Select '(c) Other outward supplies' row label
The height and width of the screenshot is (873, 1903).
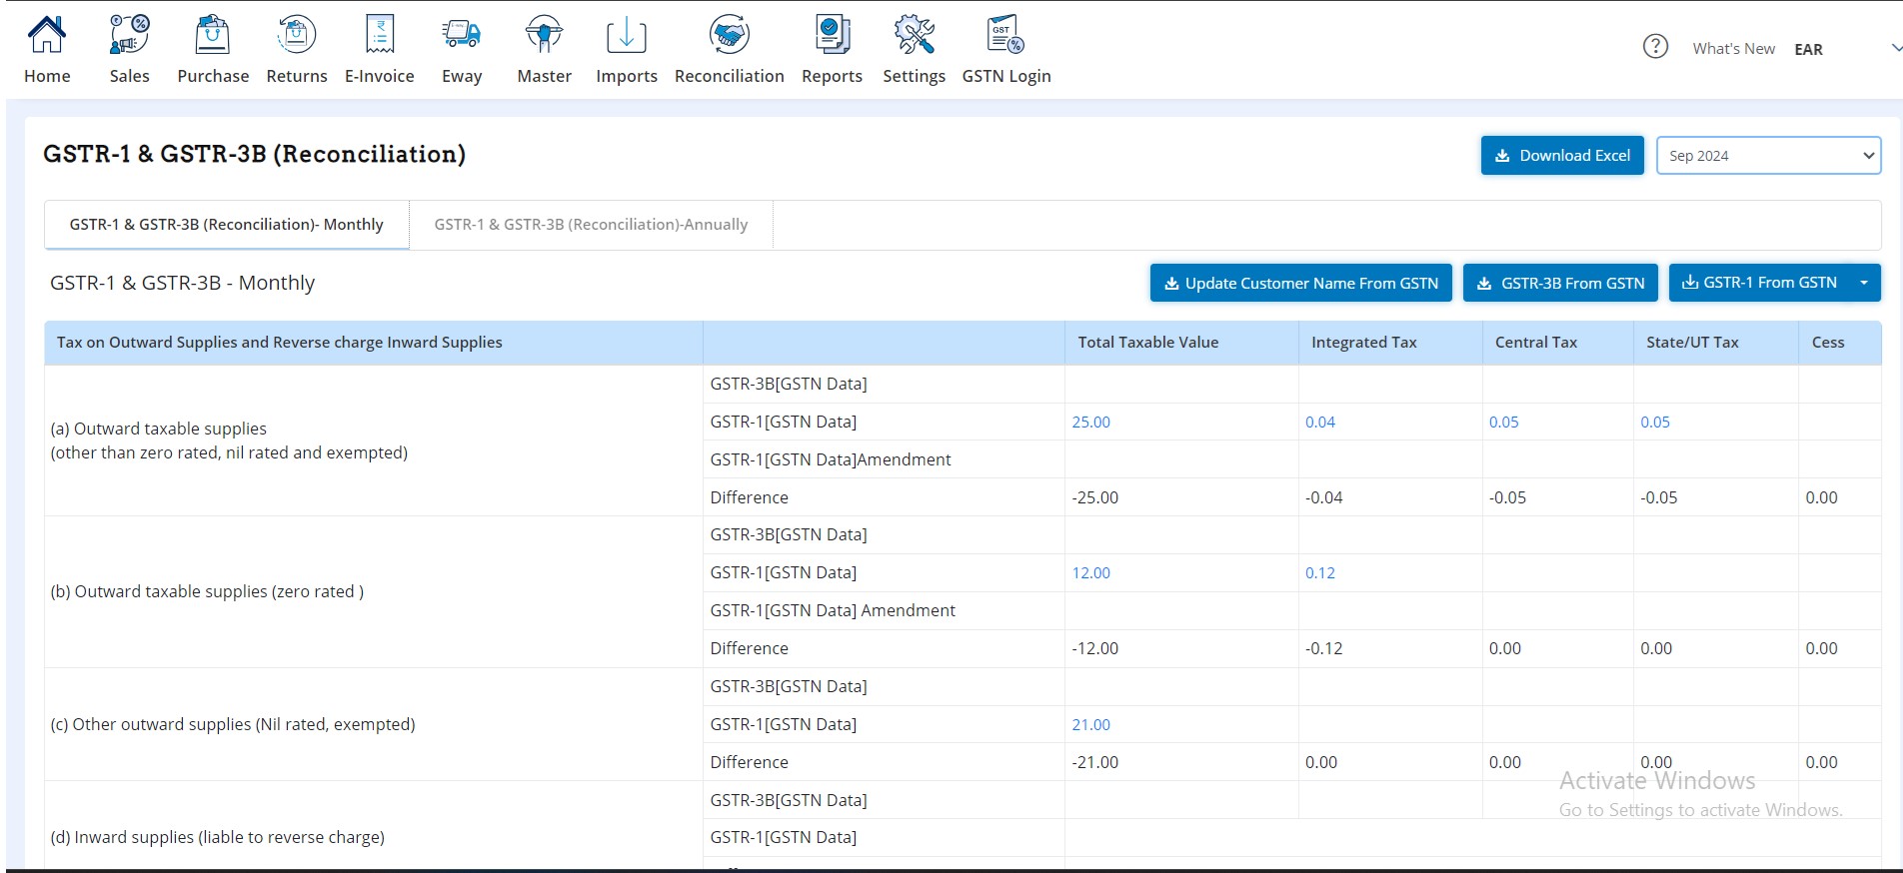(x=232, y=724)
